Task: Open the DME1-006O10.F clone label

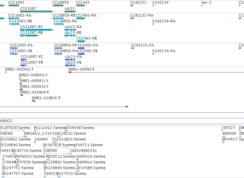Action: (34, 87)
